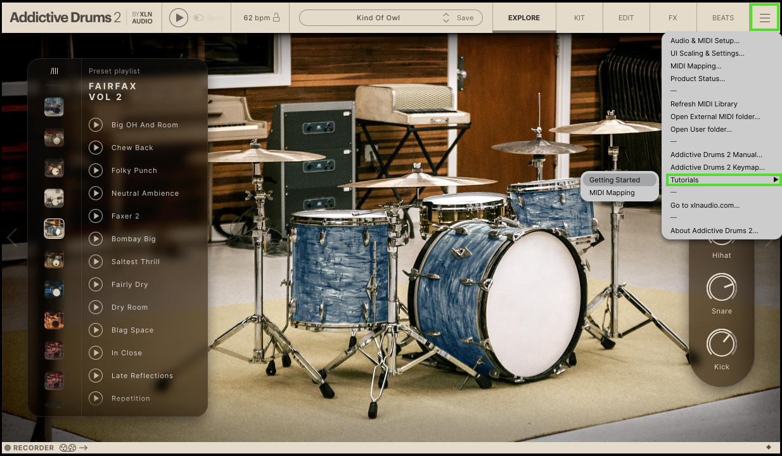This screenshot has height=456, width=782.
Task: Open the hamburger main menu
Action: 764,18
